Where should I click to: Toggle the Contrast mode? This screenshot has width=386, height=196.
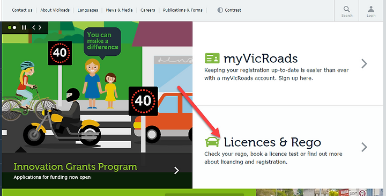pyautogui.click(x=229, y=10)
